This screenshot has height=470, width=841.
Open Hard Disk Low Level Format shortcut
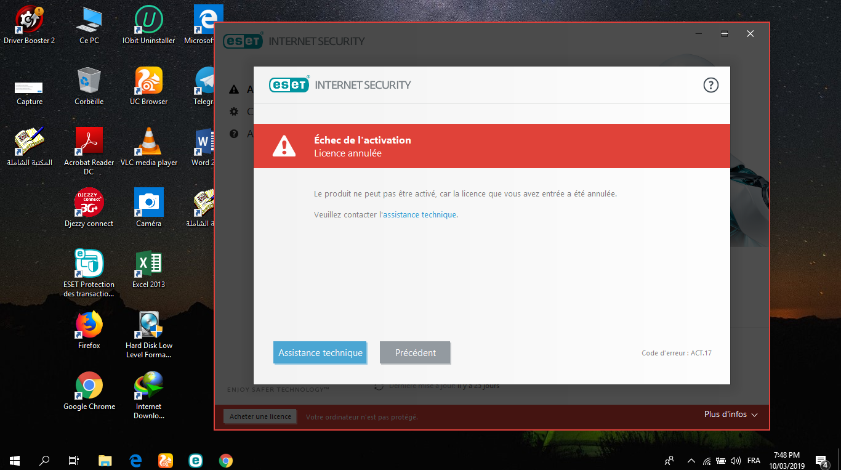148,334
